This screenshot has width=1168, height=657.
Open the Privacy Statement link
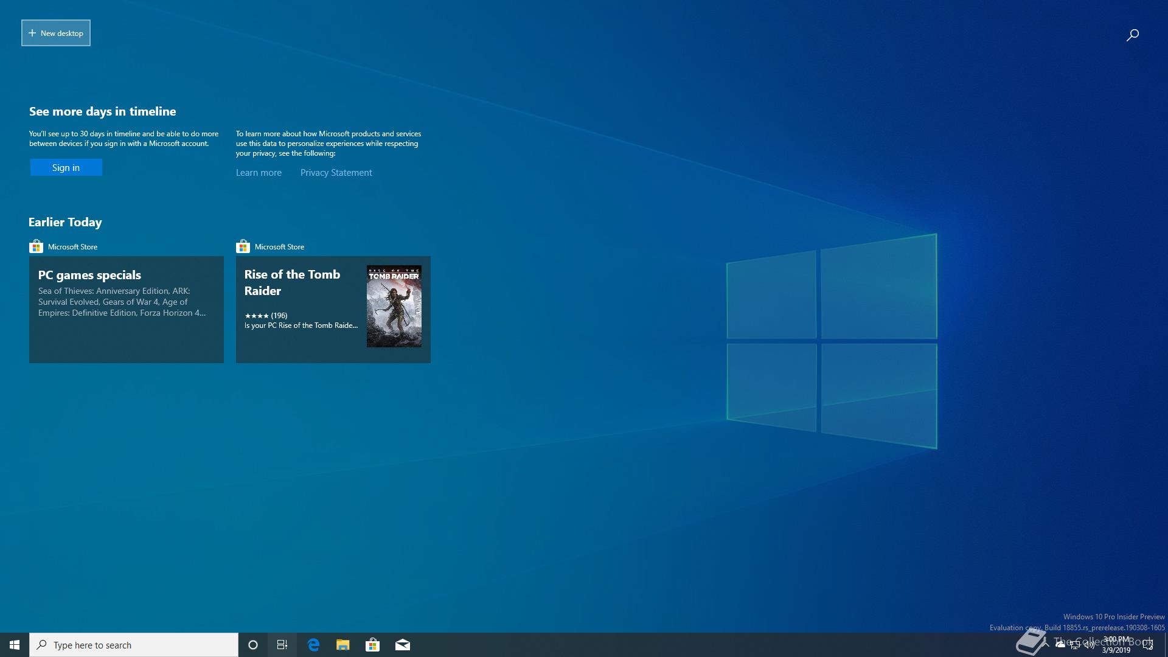336,173
